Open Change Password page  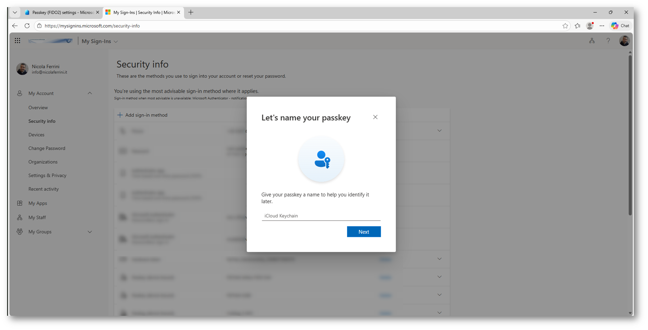tap(47, 148)
